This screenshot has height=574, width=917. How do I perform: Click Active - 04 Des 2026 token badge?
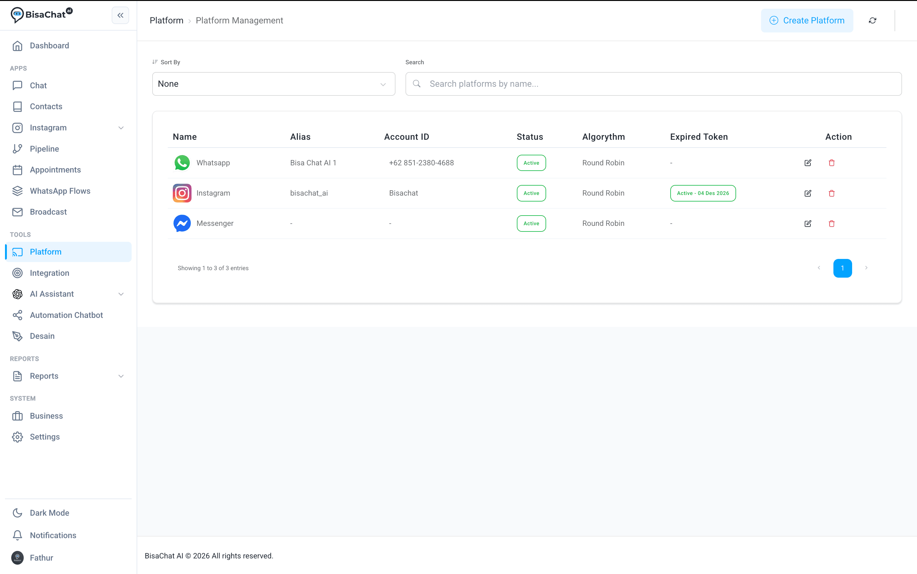702,193
